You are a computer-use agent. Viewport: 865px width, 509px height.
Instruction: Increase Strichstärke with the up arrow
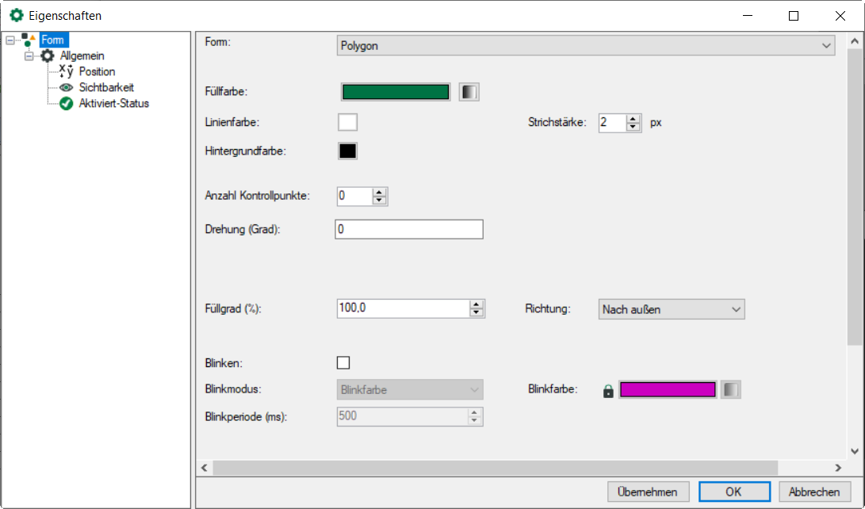(633, 119)
